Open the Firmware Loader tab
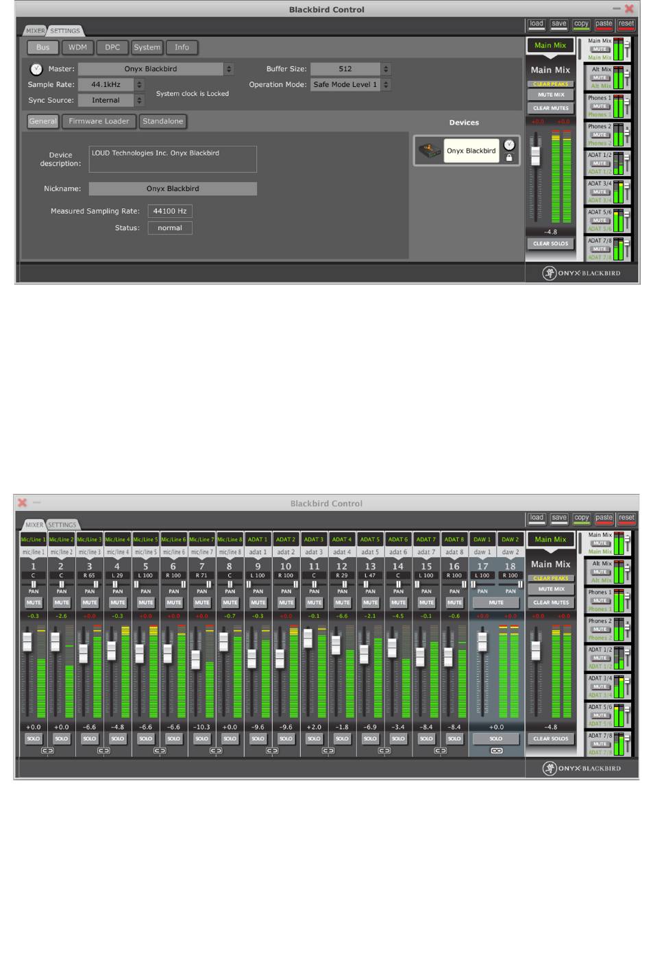This screenshot has width=651, height=957. click(x=99, y=121)
